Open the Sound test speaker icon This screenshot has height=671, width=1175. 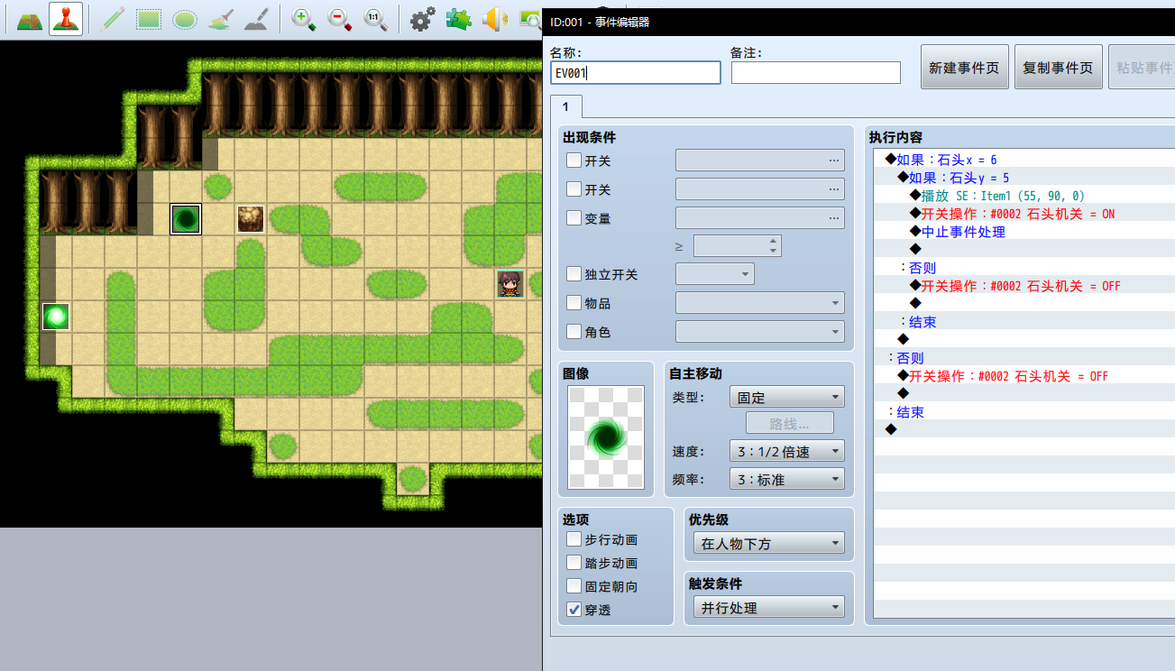coord(494,19)
